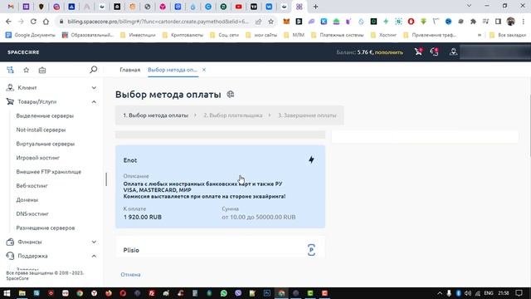The height and width of the screenshot is (299, 531).
Task: Open the MetaMask fox extension
Action: pos(286,22)
